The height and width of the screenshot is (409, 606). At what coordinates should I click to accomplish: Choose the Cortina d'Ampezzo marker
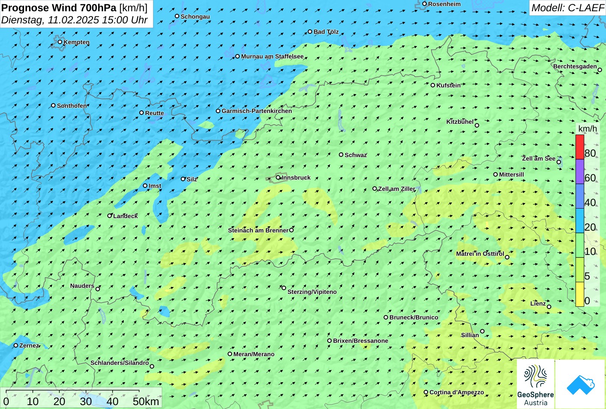click(x=426, y=393)
